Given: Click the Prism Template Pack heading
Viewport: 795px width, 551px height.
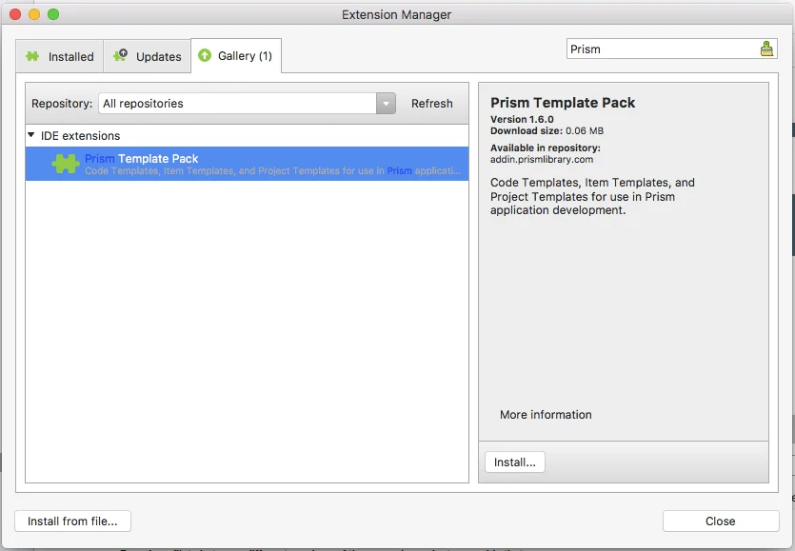Looking at the screenshot, I should click(563, 103).
